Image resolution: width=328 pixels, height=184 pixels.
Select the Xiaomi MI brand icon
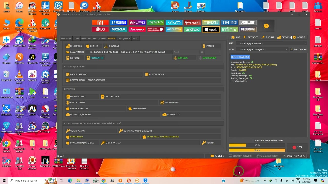(x=100, y=23)
